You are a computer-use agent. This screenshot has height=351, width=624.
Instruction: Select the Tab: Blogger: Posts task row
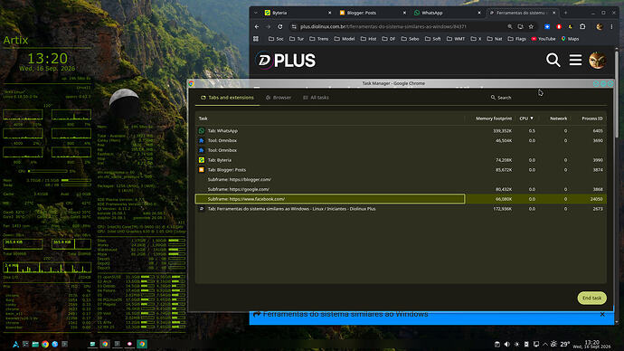401,170
